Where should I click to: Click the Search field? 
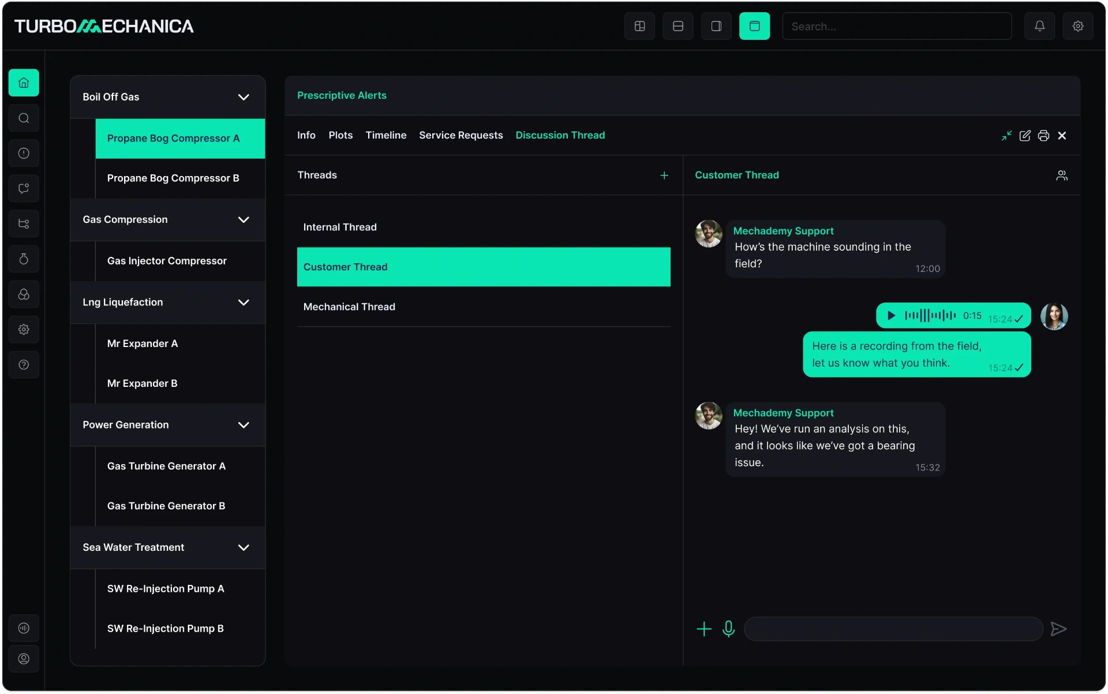tap(897, 26)
